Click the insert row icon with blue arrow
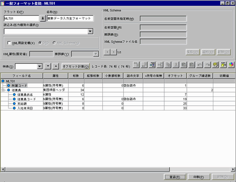The image size is (236, 182). click(152, 65)
